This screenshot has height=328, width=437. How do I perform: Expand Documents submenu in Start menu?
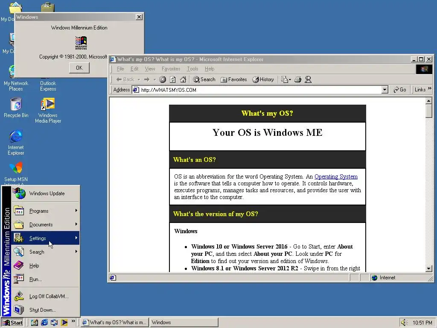[x=45, y=225]
